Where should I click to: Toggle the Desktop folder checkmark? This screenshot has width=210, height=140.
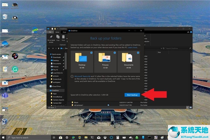(91, 53)
